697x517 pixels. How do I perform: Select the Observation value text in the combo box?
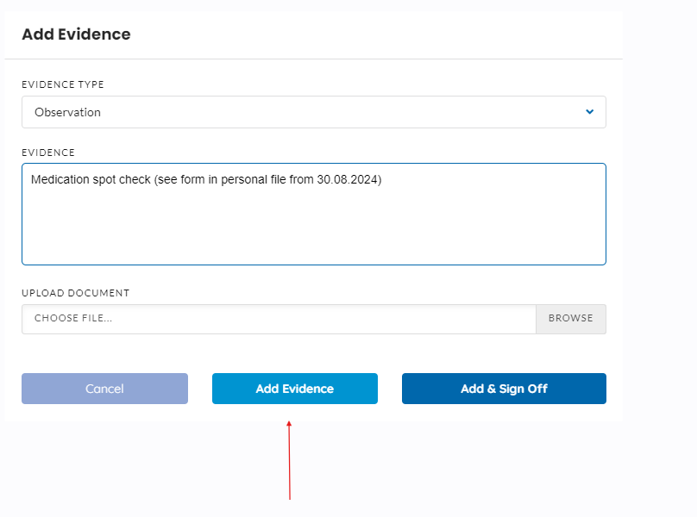[x=67, y=112]
